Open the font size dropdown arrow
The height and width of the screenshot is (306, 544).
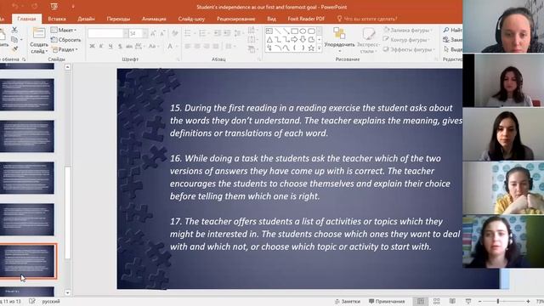point(144,33)
